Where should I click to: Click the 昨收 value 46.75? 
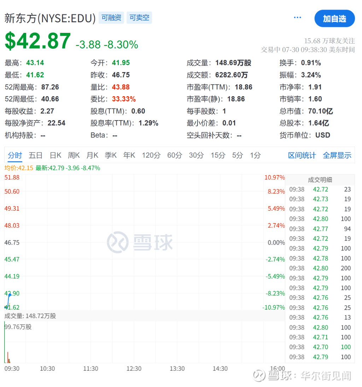(x=121, y=75)
